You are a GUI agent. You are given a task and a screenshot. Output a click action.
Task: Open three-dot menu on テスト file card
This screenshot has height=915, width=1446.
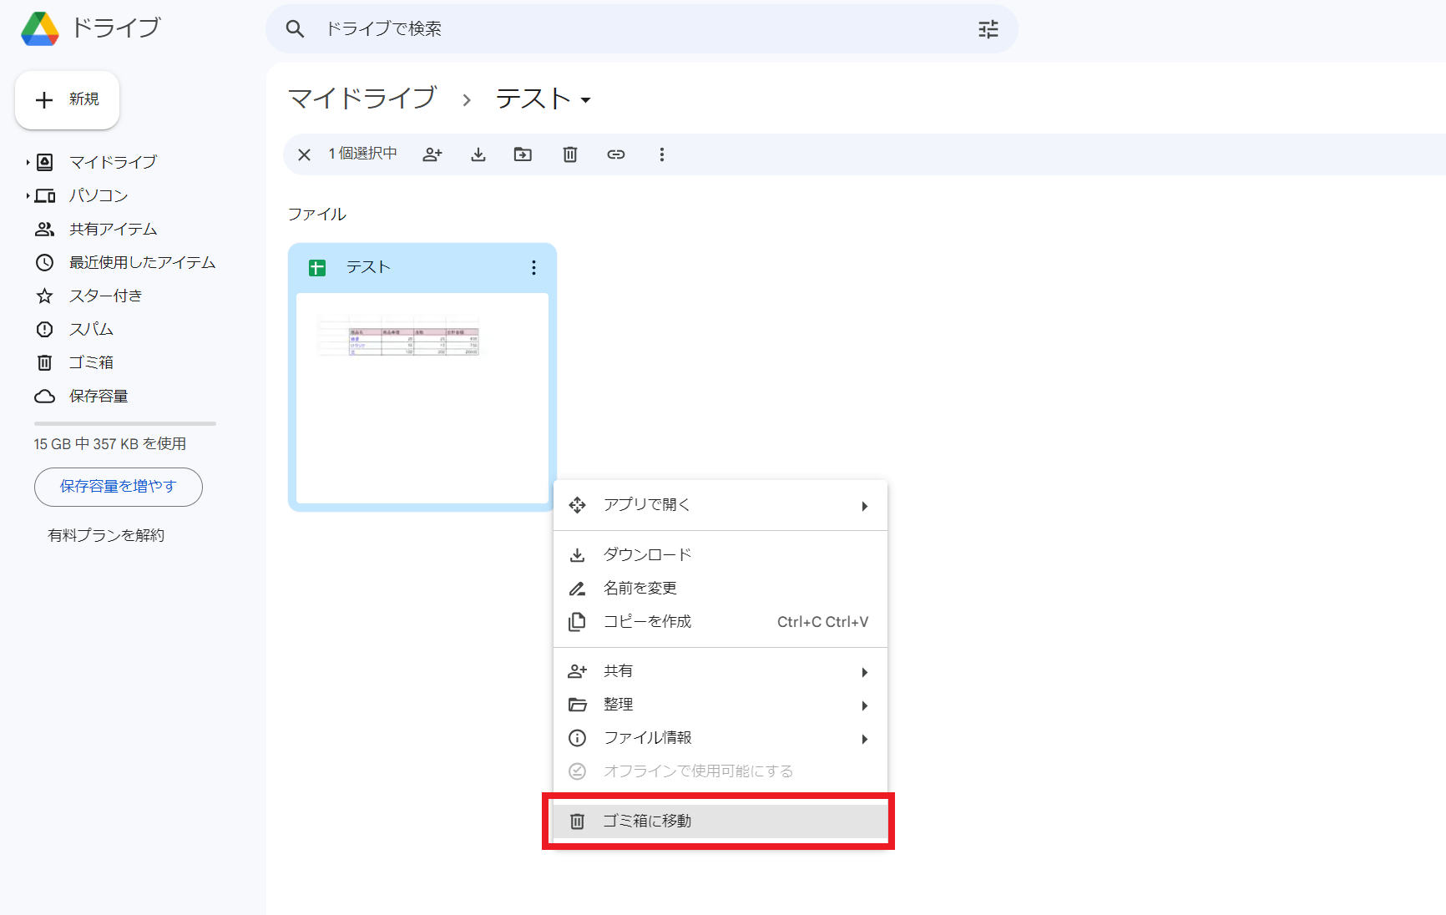pyautogui.click(x=533, y=268)
